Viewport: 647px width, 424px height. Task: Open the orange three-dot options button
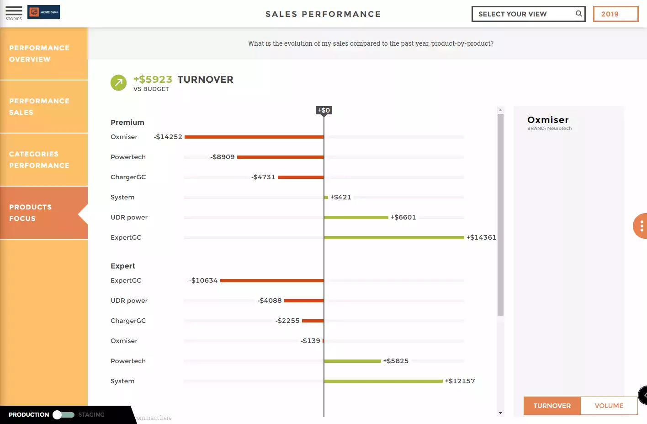click(x=641, y=226)
